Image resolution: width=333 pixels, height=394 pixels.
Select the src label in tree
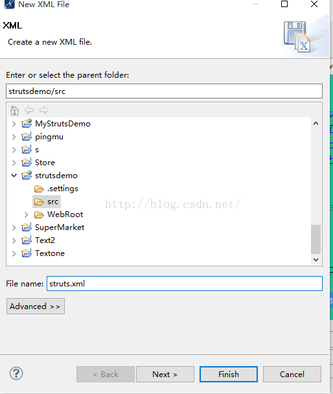tap(52, 202)
